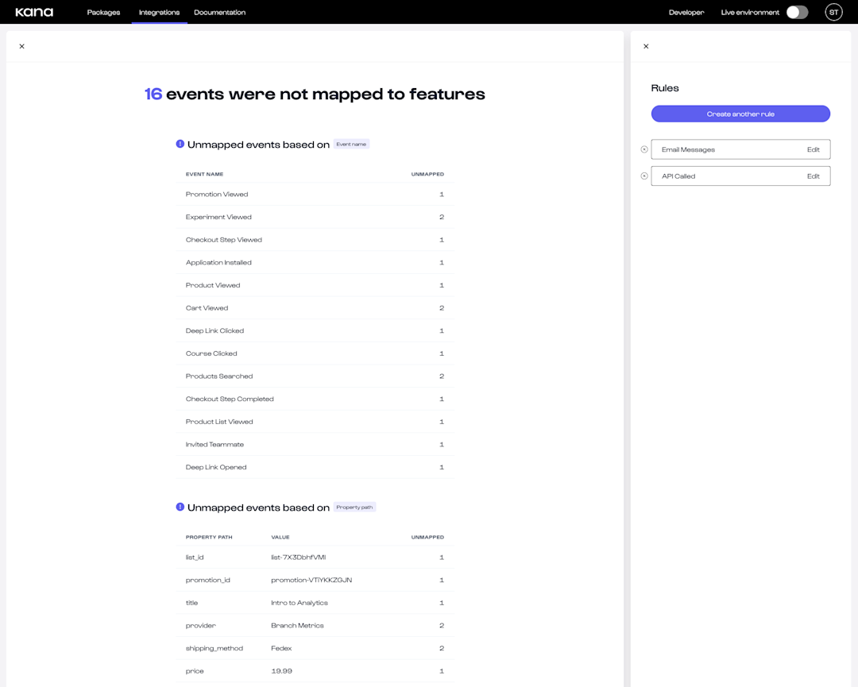858x687 pixels.
Task: Select the API Called rule field
Action: tap(740, 176)
